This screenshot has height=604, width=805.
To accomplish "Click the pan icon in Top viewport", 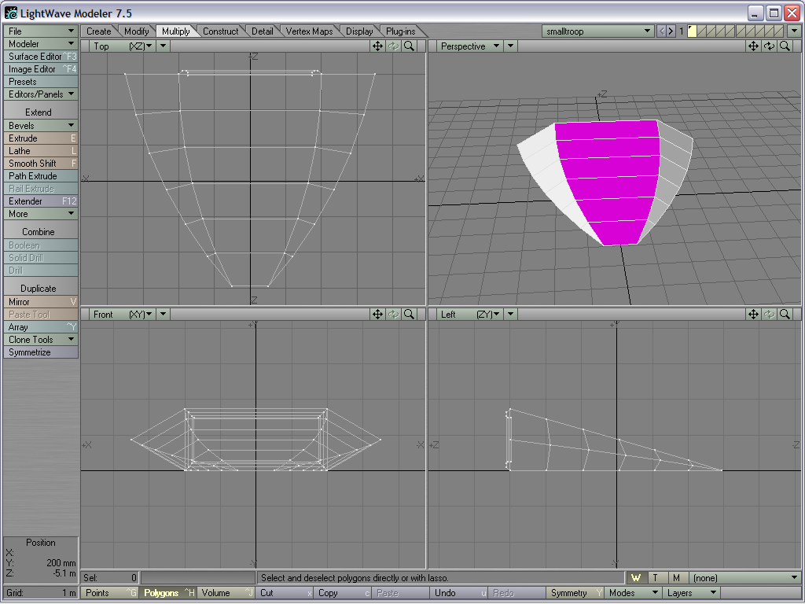I will (378, 46).
